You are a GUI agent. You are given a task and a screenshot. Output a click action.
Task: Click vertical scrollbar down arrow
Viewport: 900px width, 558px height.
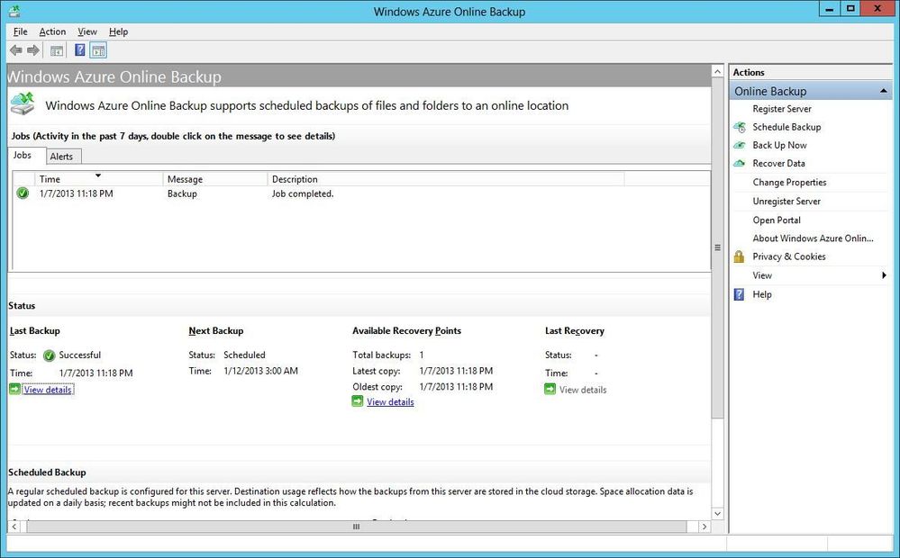[x=717, y=513]
